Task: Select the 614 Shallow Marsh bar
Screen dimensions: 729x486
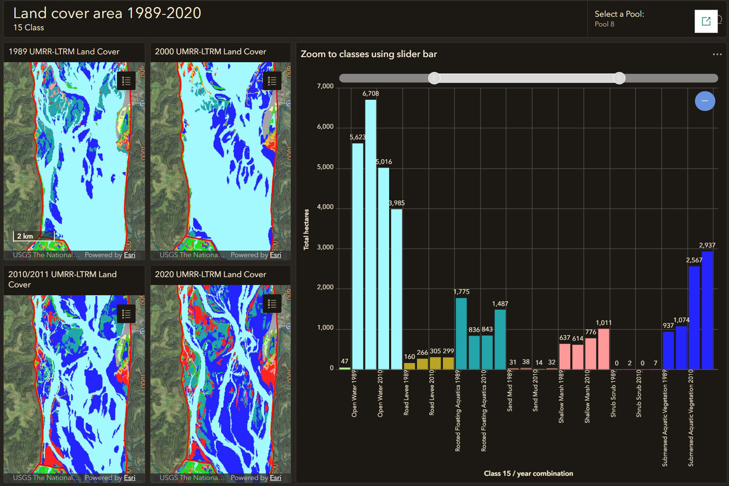Action: point(578,357)
